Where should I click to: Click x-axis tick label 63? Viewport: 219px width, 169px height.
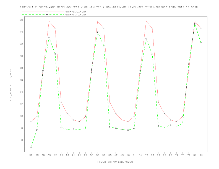[158, 155]
